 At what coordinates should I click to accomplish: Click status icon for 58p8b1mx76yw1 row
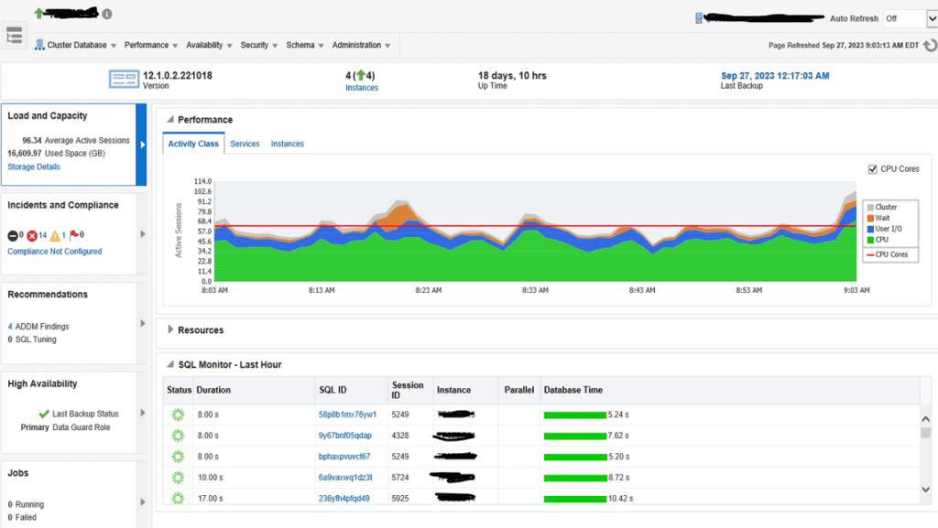pyautogui.click(x=178, y=415)
